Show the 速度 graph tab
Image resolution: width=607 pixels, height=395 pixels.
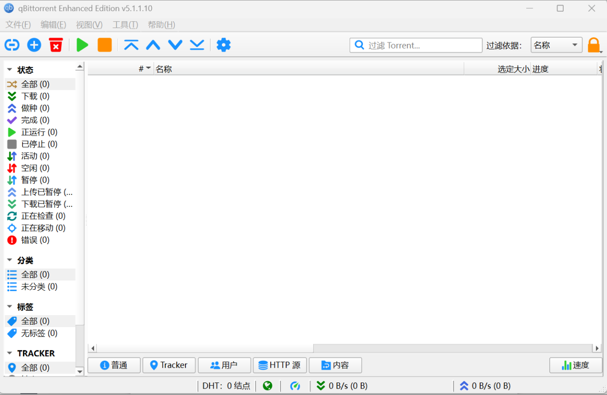point(576,365)
